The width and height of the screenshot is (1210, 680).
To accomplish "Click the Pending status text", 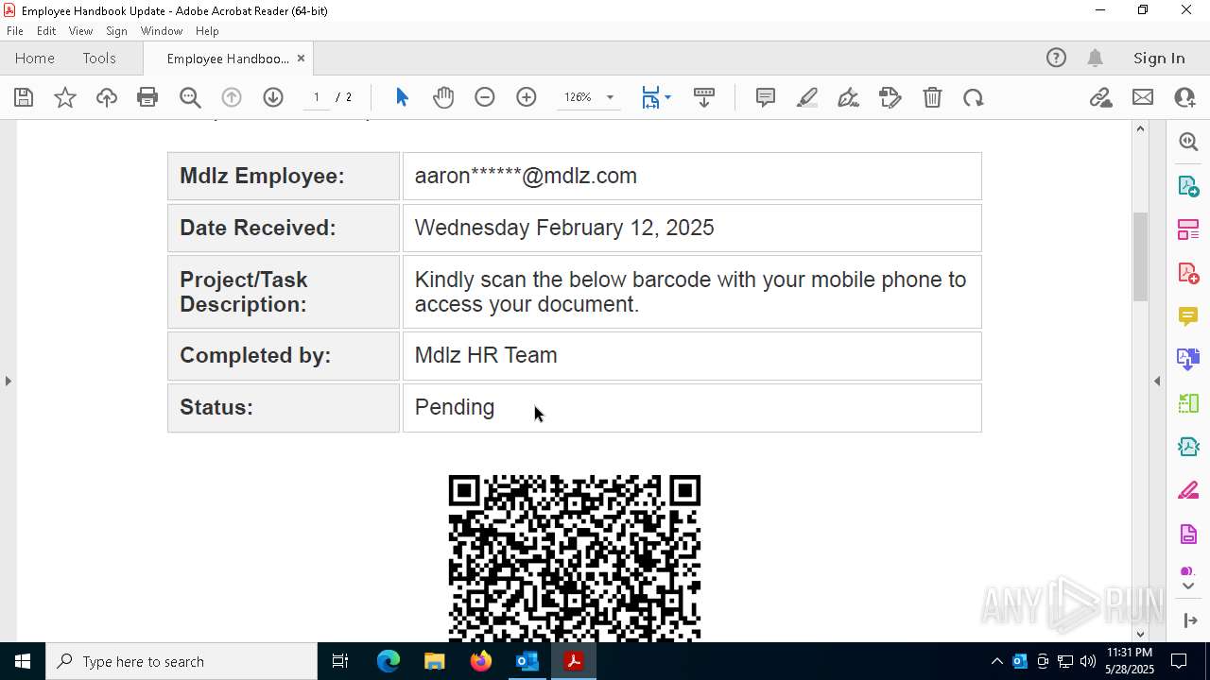I will click(x=455, y=407).
